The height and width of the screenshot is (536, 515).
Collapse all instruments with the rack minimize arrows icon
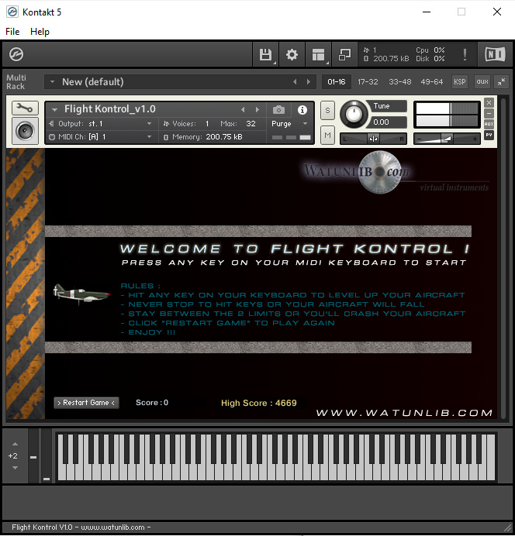502,81
